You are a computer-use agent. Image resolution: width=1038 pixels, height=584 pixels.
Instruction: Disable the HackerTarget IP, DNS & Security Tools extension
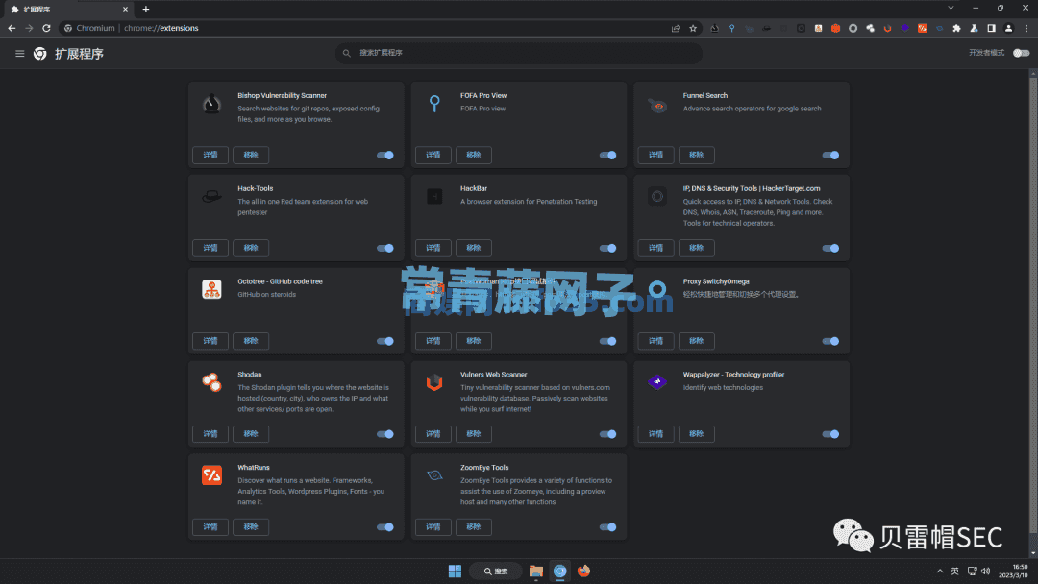pos(830,248)
